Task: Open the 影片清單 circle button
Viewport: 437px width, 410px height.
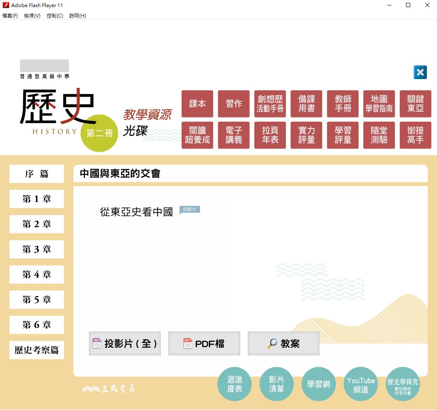Action: coord(277,384)
